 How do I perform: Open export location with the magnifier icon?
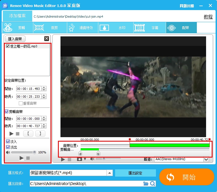click(x=153, y=184)
